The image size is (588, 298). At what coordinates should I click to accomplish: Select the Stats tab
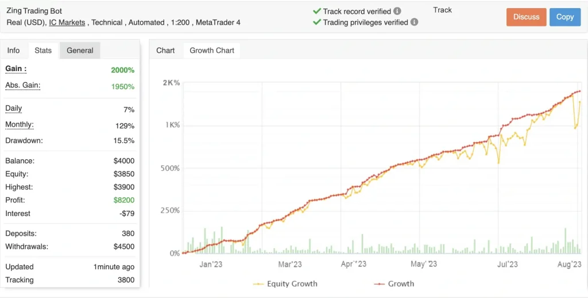point(43,50)
